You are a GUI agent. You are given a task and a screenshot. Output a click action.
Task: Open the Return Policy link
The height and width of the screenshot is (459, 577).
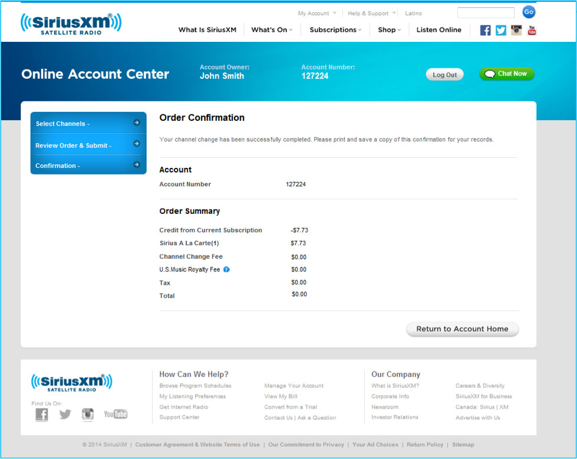tap(425, 445)
